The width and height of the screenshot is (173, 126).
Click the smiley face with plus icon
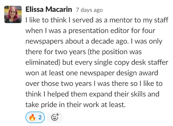pyautogui.click(x=55, y=117)
